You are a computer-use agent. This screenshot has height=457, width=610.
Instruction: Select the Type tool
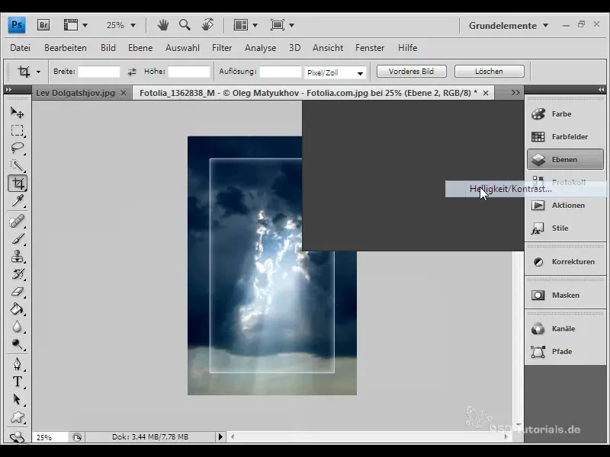click(17, 382)
